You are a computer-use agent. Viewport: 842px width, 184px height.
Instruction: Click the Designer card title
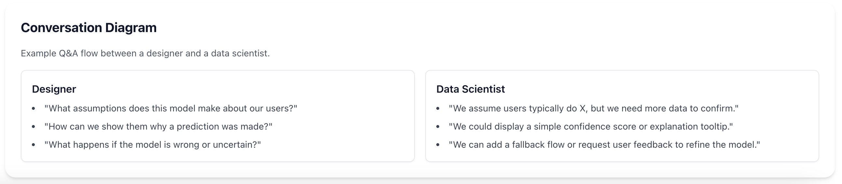pos(54,89)
